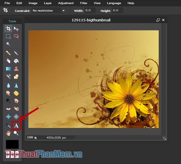
Task: Select the Sharpen triangle tool
Action: pos(16,86)
